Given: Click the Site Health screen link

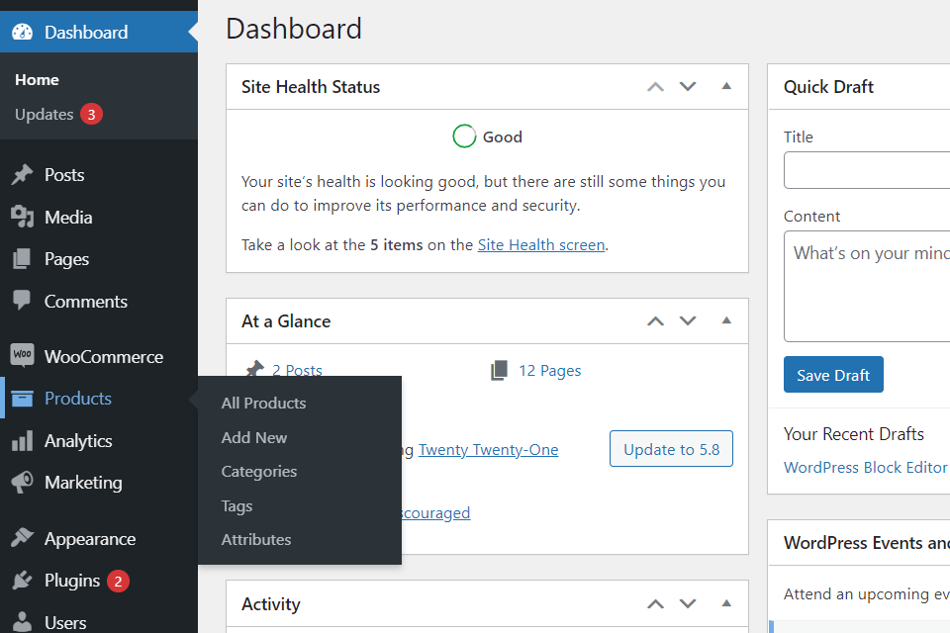Looking at the screenshot, I should coord(541,244).
